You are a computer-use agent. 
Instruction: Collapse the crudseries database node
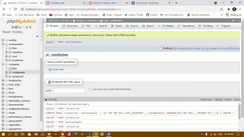[x=3, y=64]
